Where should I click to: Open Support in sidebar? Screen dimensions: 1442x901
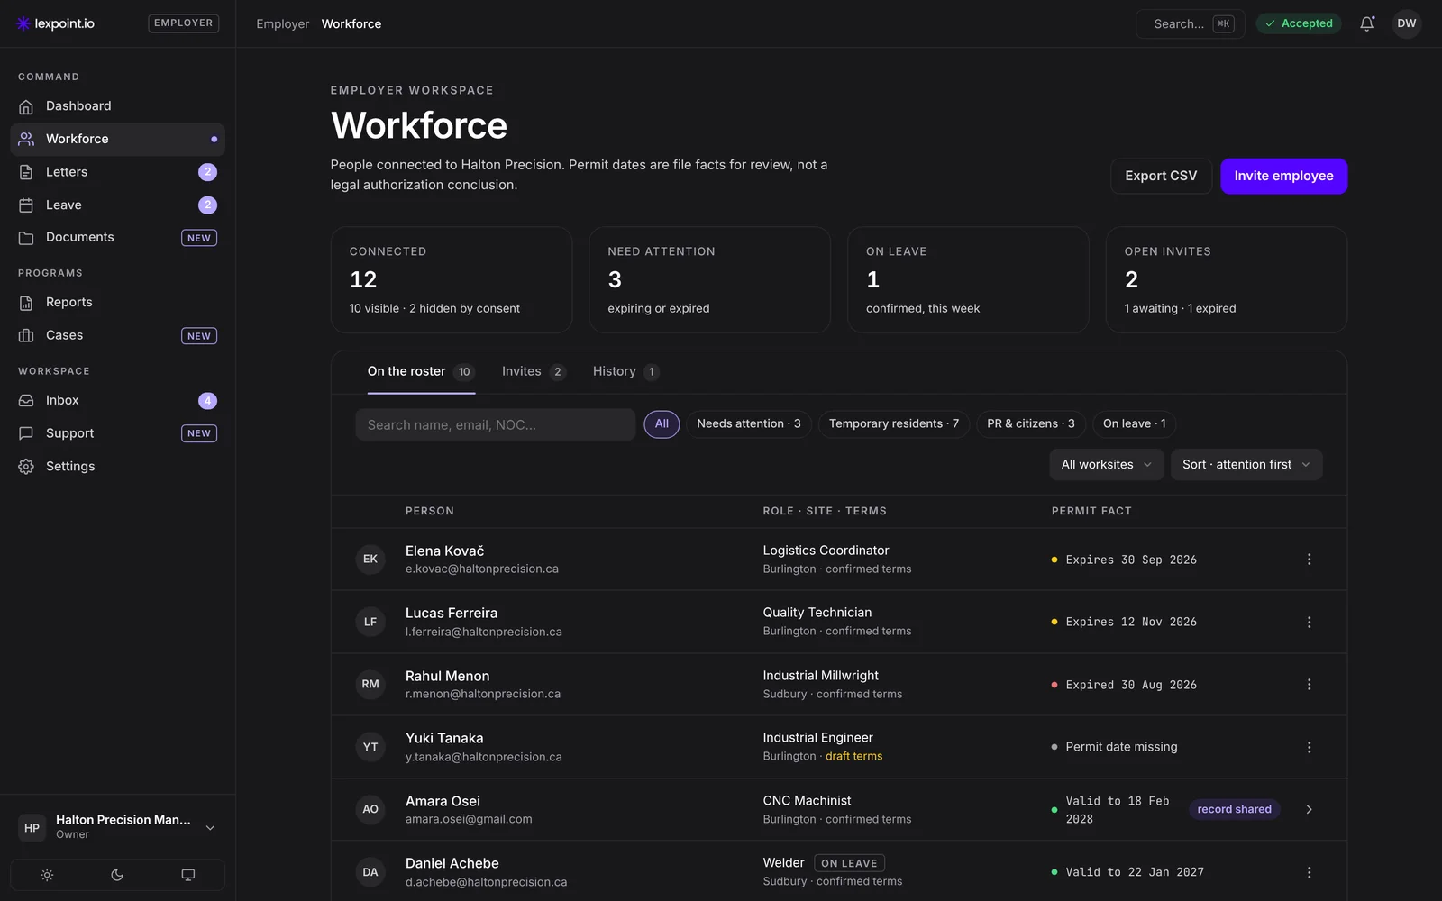click(117, 433)
